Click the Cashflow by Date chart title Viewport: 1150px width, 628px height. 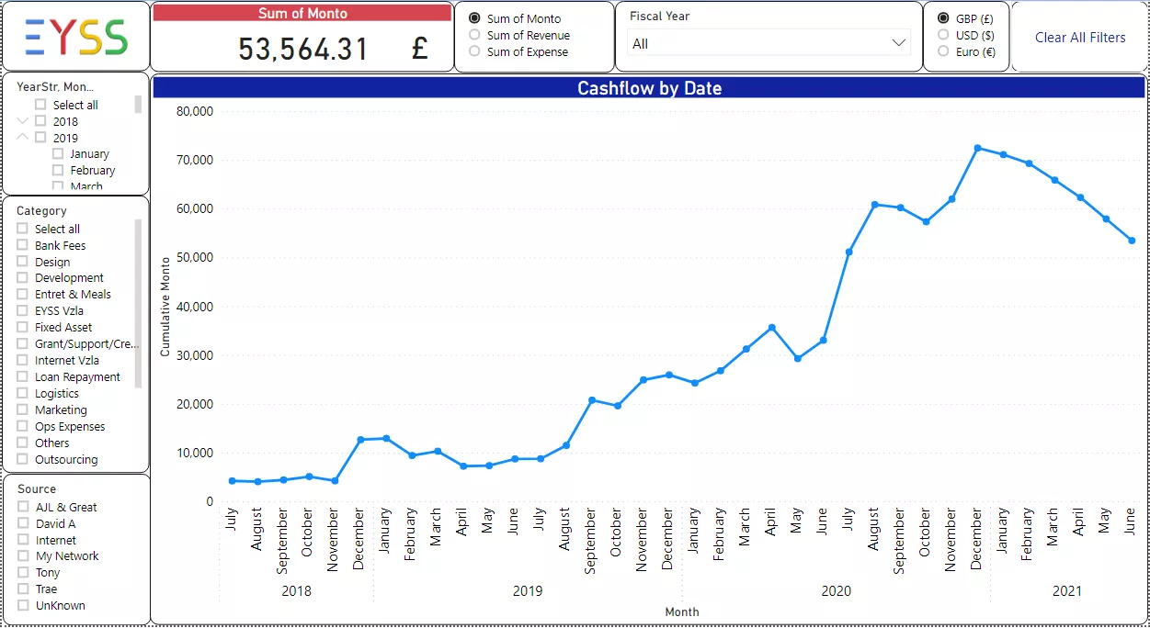[x=649, y=88]
